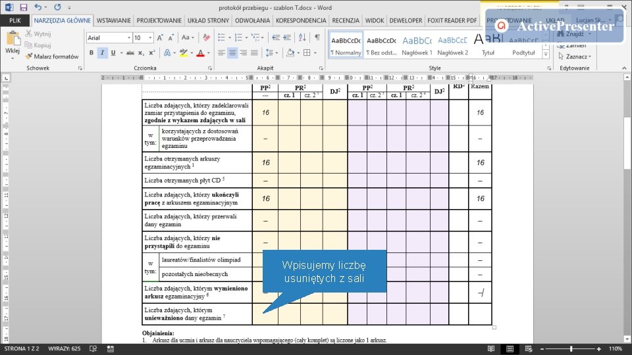Click the Wklej paste button
This screenshot has width=632, height=355.
(13, 44)
